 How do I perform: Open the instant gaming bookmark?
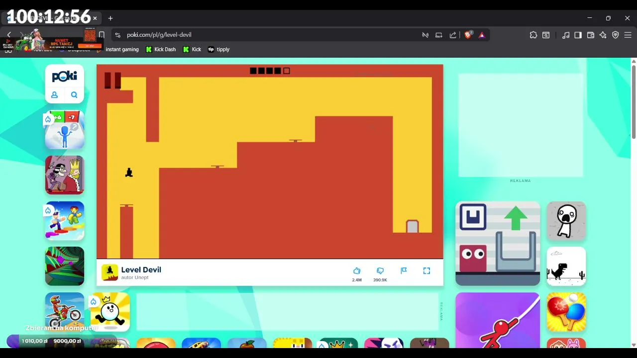pyautogui.click(x=117, y=49)
